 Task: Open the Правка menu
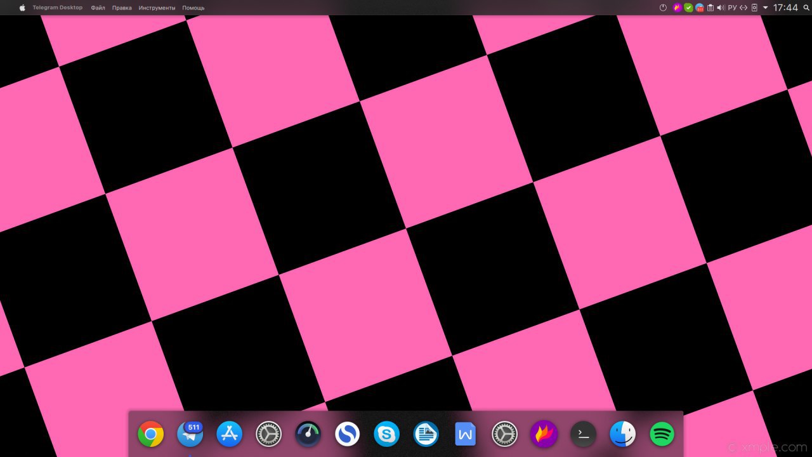122,8
